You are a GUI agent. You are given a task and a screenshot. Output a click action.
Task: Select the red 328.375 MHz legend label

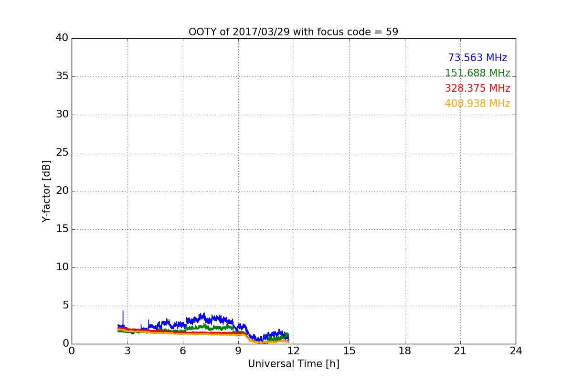tap(477, 88)
